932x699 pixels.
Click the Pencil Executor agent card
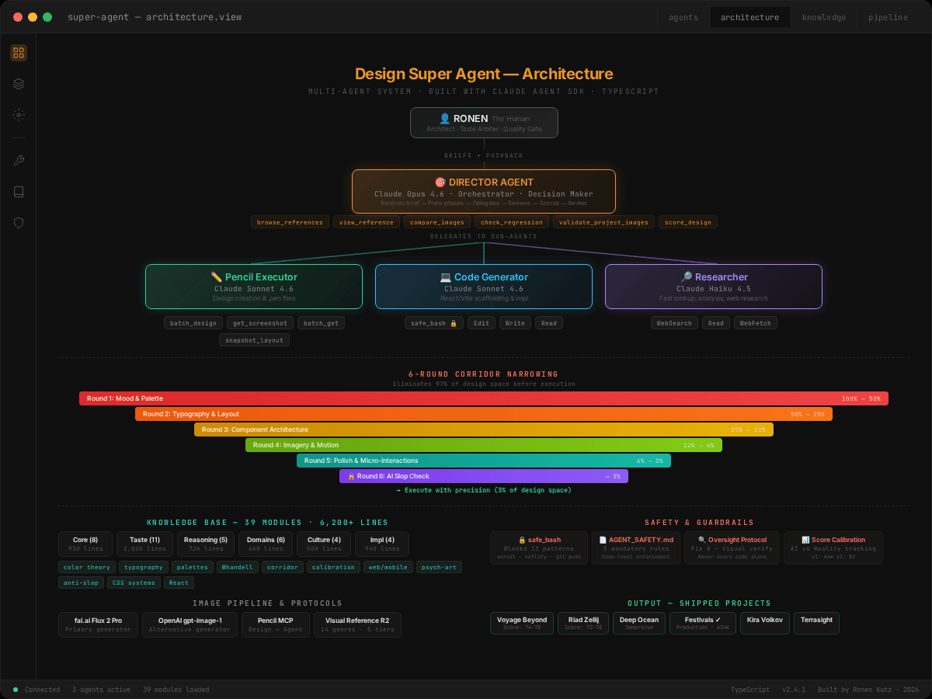[253, 287]
